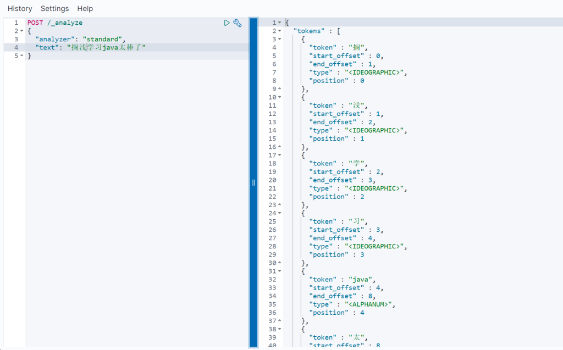Collapse the java token object at response line 31

coord(279,271)
